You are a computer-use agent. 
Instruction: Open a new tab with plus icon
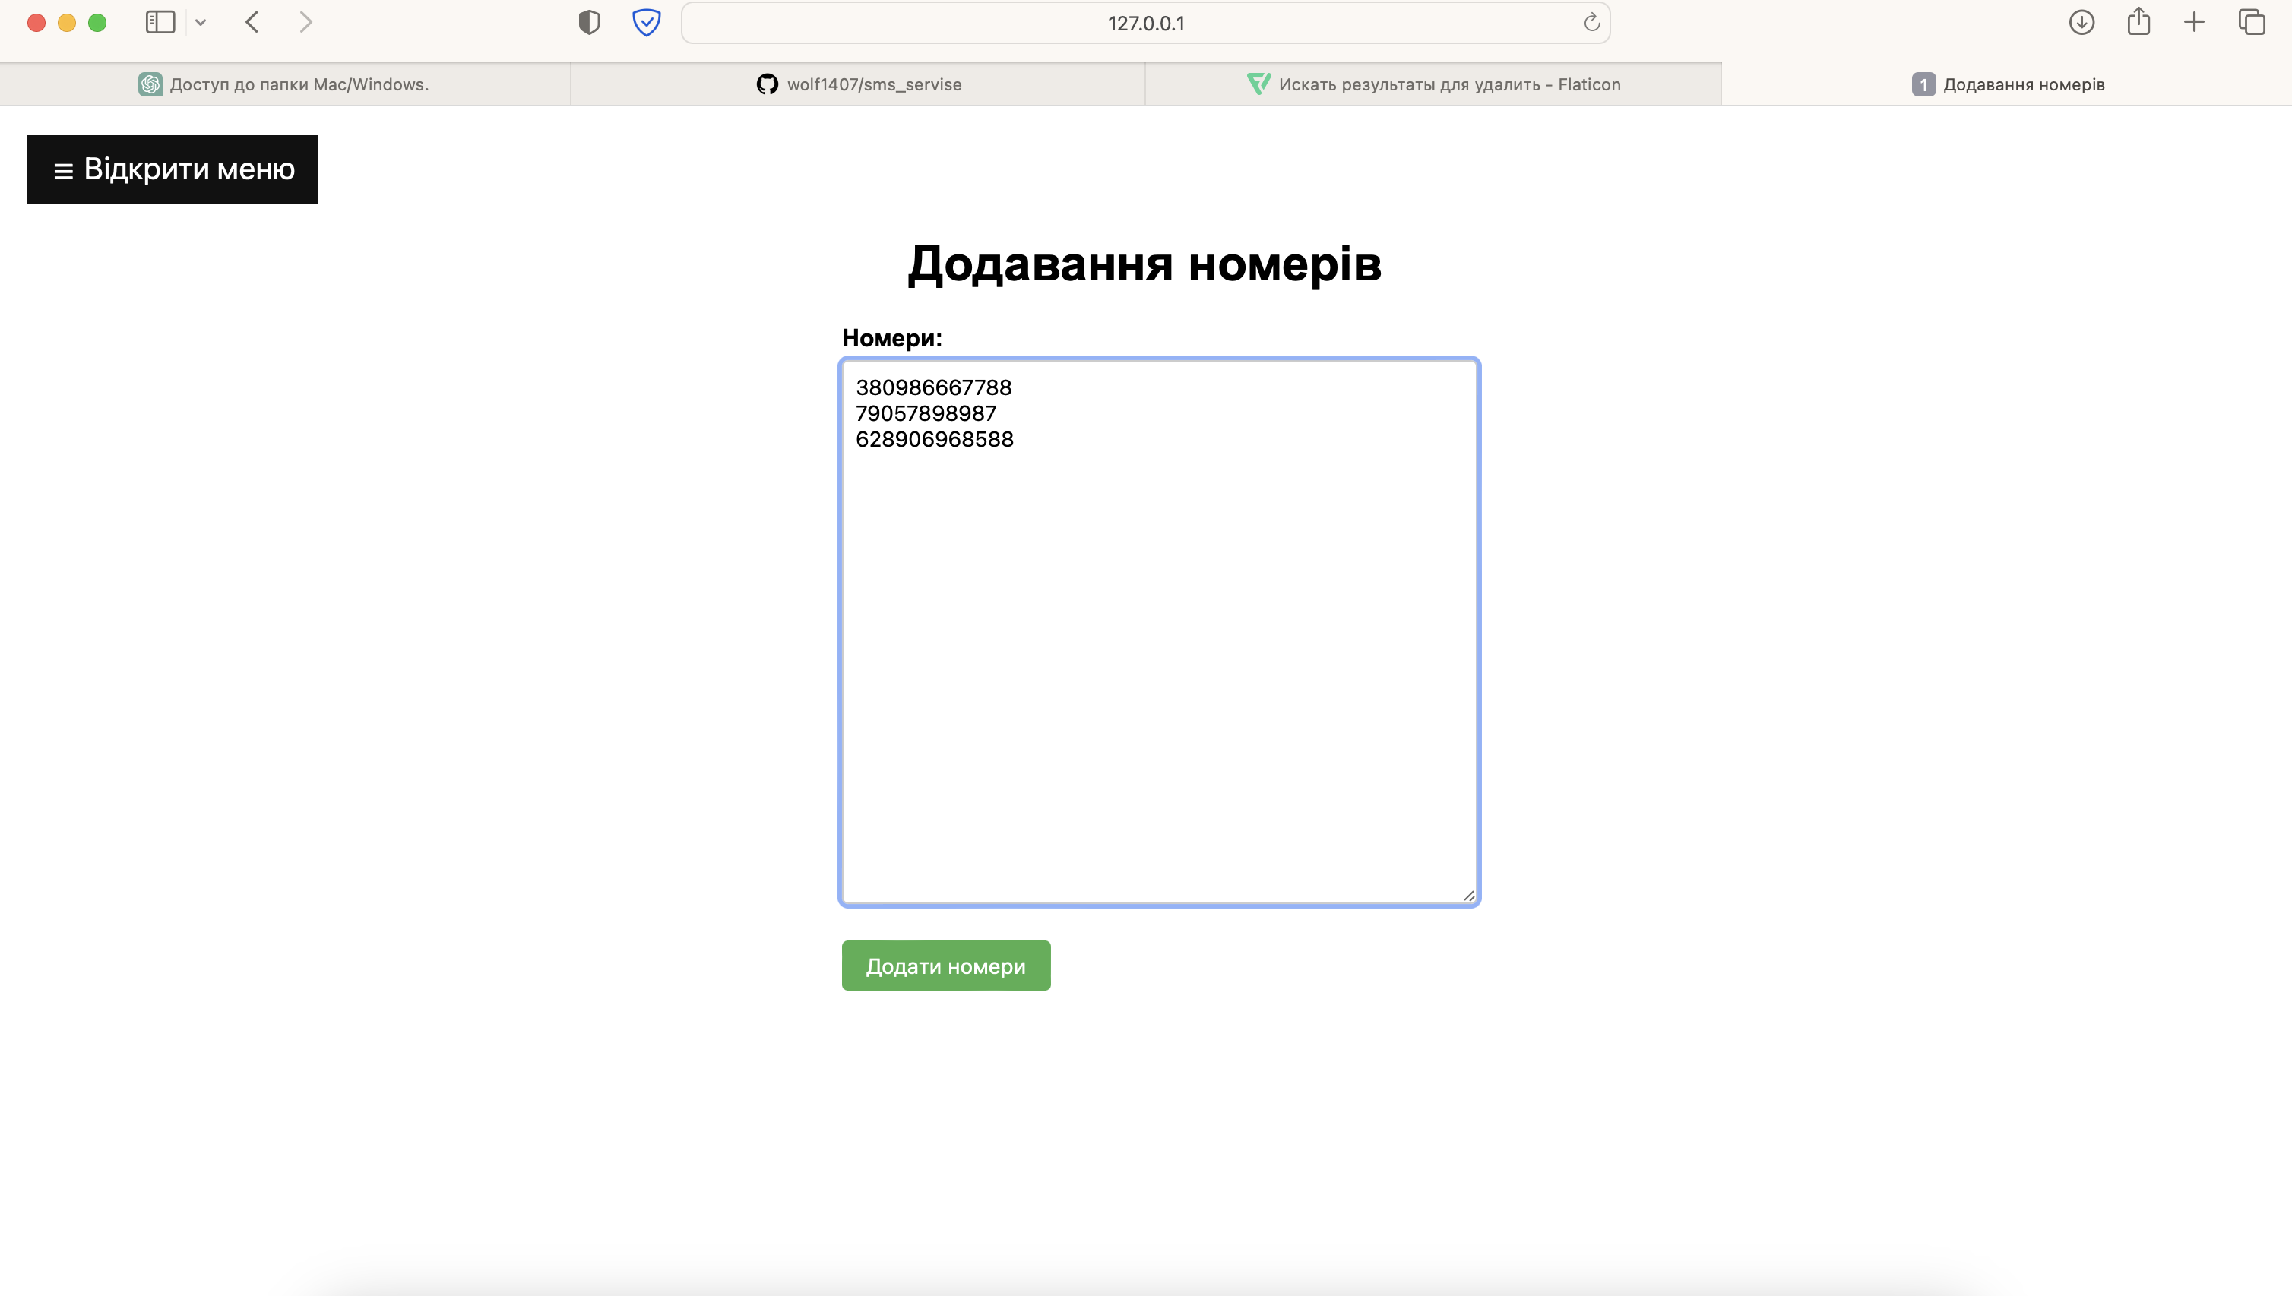(x=2194, y=22)
